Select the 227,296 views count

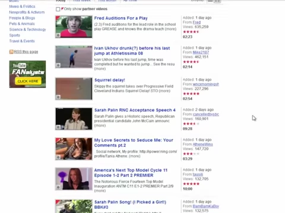point(201,89)
